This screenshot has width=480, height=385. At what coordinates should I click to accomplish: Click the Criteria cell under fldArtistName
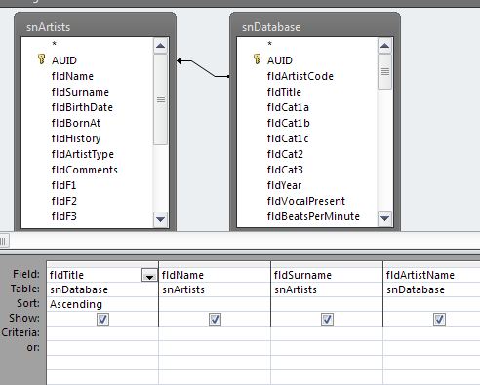tap(432, 333)
